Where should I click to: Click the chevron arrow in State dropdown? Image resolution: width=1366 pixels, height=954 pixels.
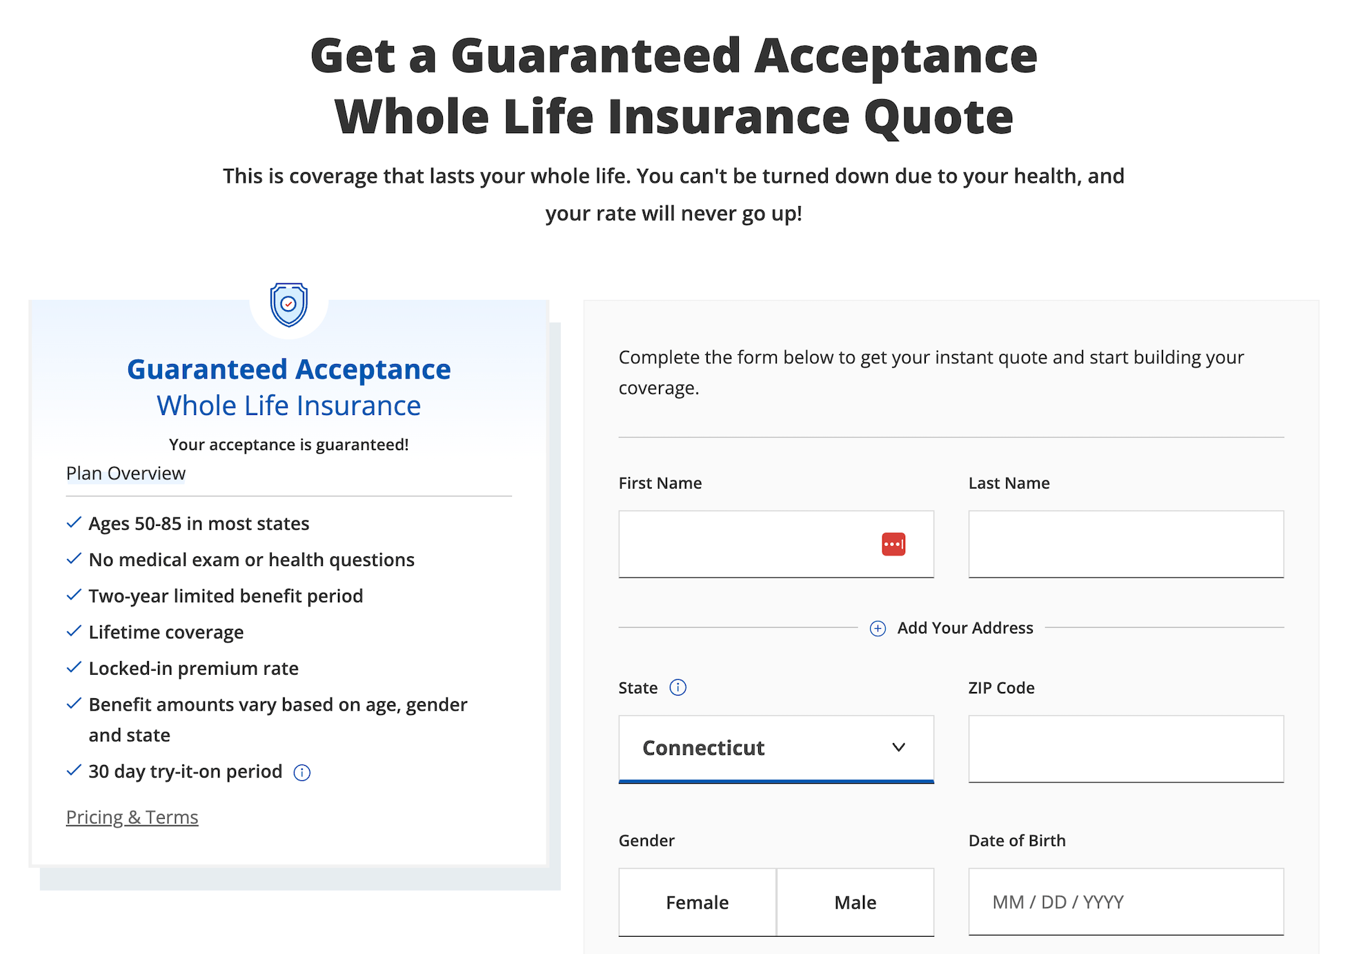(898, 747)
